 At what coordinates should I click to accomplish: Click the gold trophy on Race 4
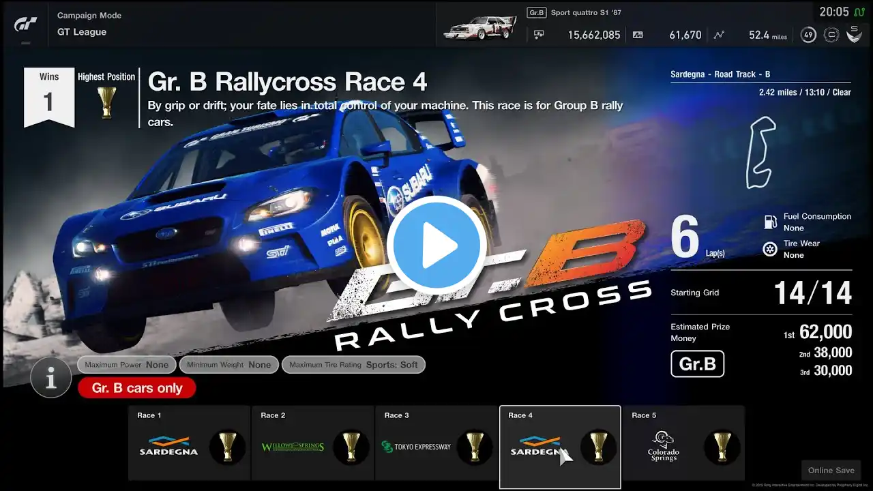[x=598, y=447]
